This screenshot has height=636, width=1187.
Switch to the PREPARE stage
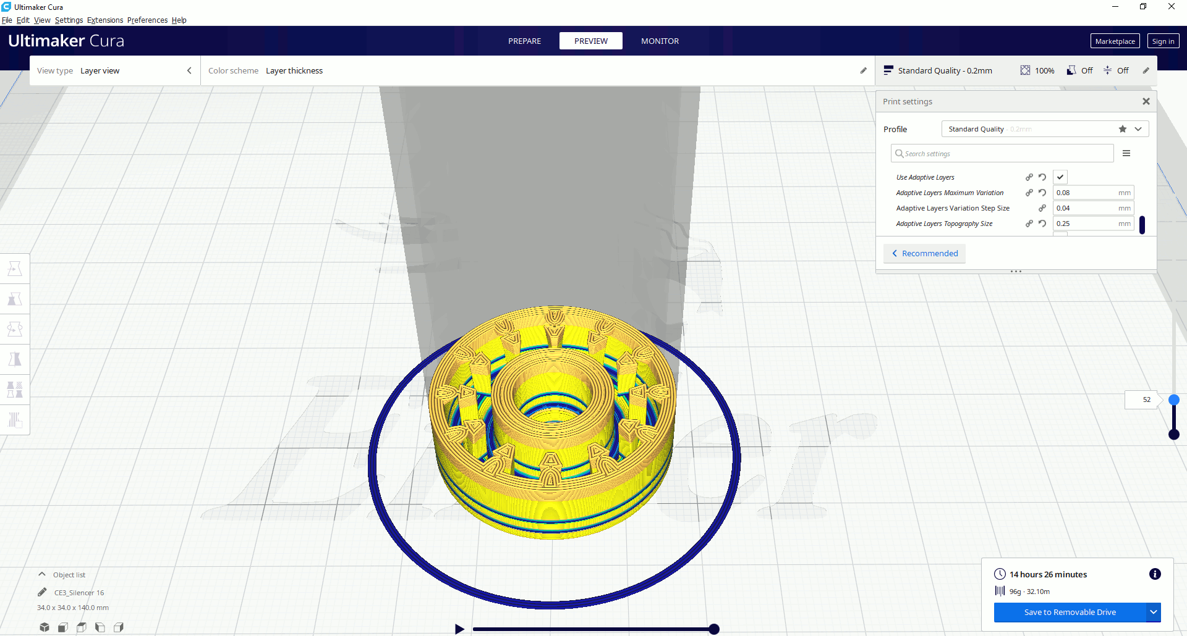tap(524, 41)
